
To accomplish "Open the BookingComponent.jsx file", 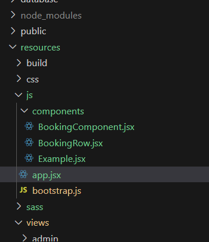I will click(86, 127).
